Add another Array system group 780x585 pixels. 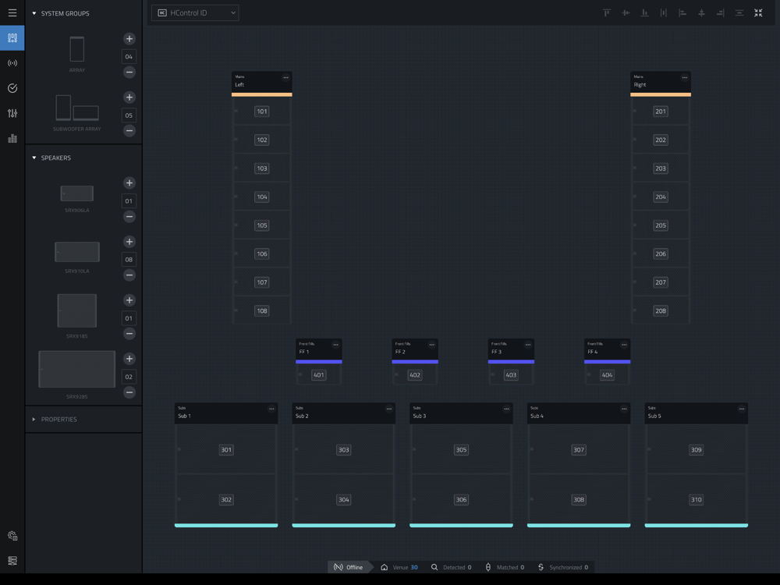coord(129,39)
